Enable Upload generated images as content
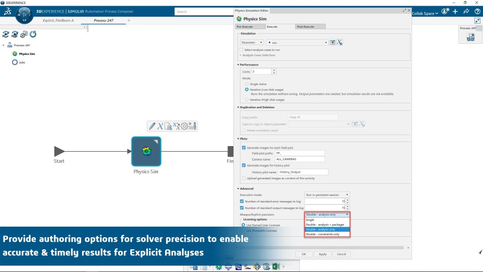The height and width of the screenshot is (272, 483). (x=244, y=178)
